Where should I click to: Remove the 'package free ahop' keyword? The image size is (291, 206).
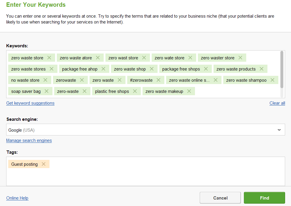click(103, 69)
